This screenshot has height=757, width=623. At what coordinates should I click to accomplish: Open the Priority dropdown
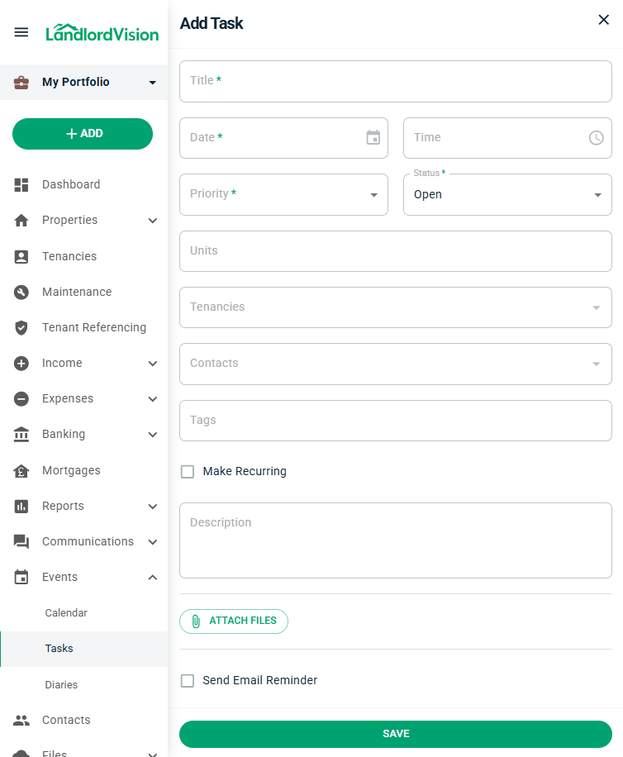pos(283,194)
